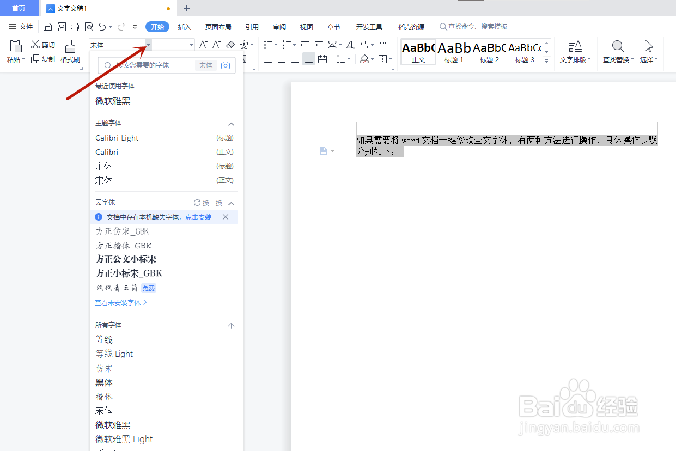The width and height of the screenshot is (676, 451).
Task: Open the font size dropdown
Action: 191,45
